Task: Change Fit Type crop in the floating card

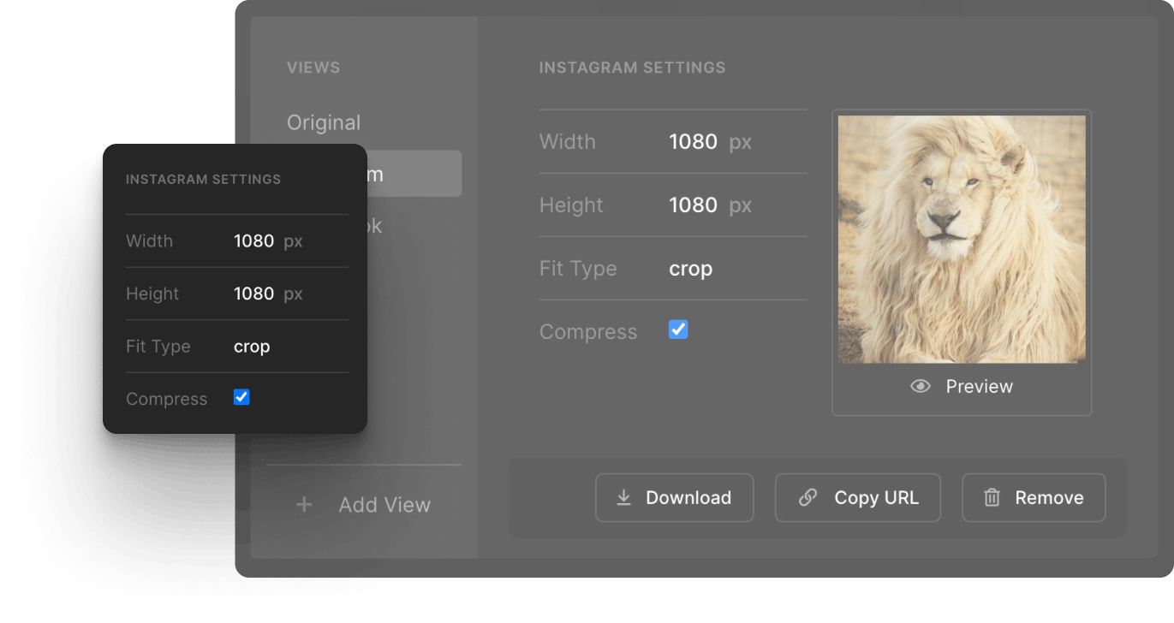Action: 252,347
